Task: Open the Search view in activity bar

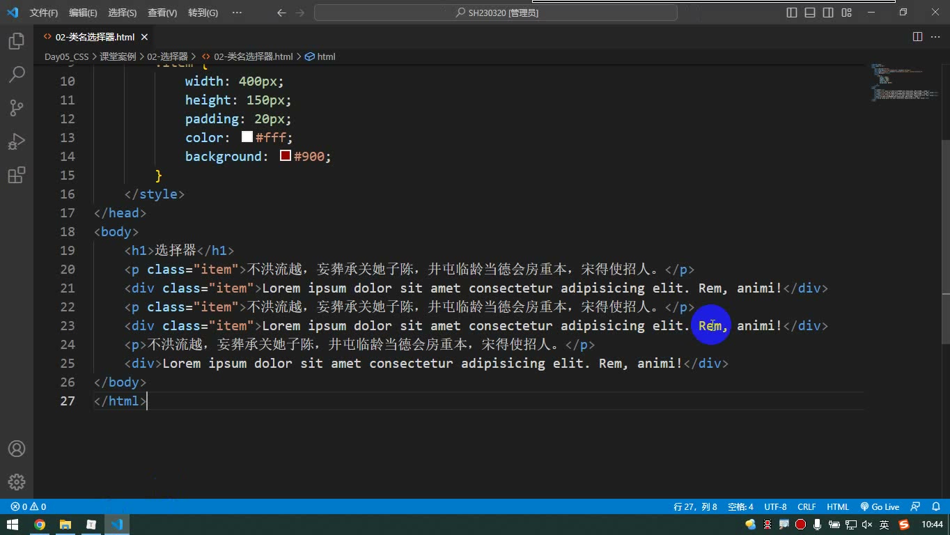Action: 17,75
